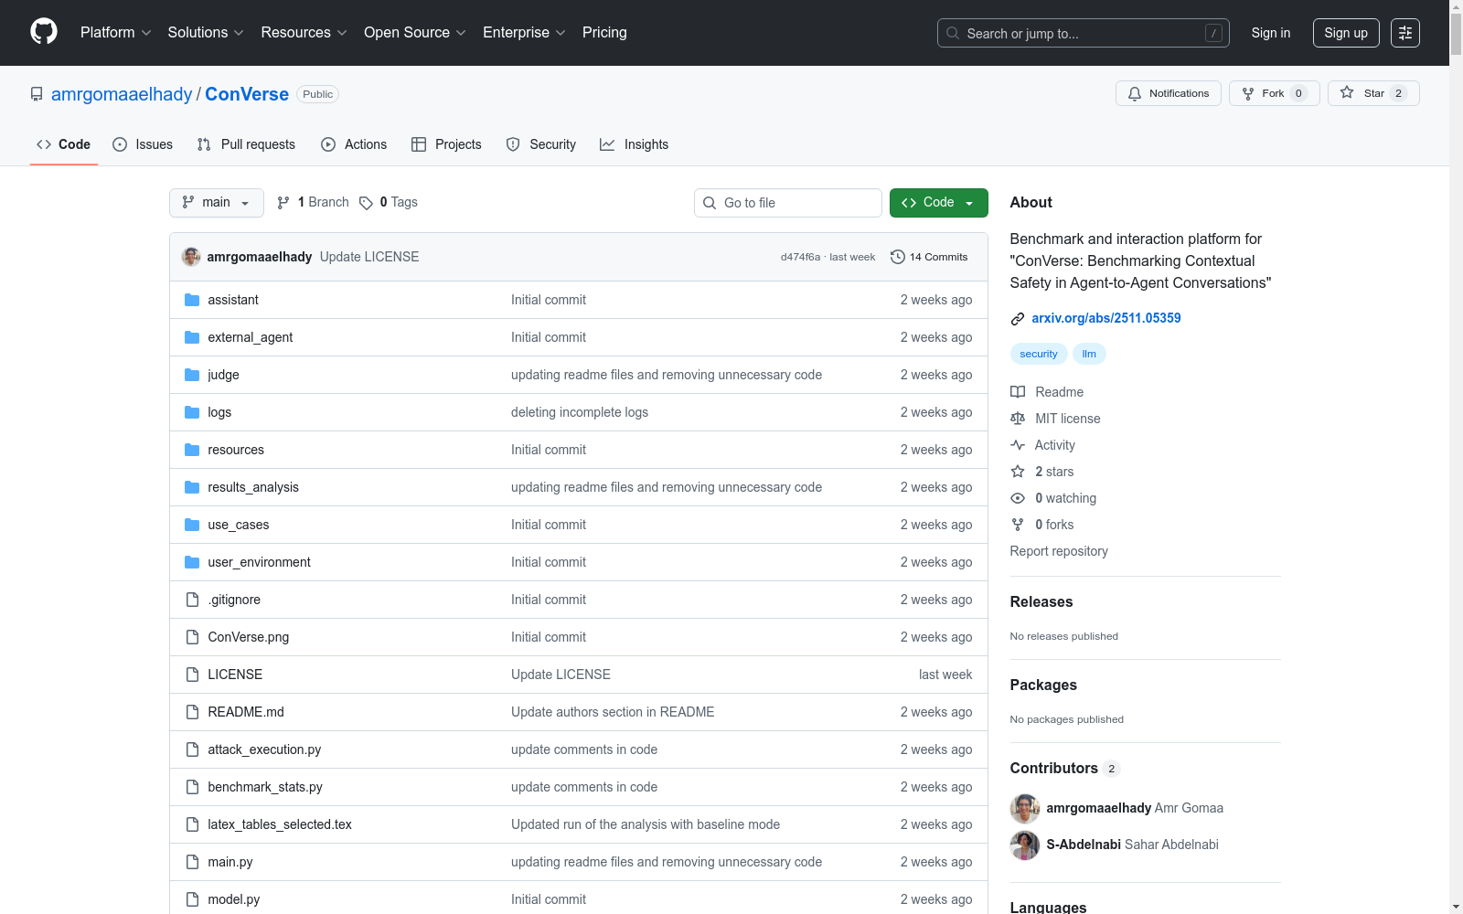Click the security topic tag
This screenshot has height=914, width=1463.
(1039, 354)
